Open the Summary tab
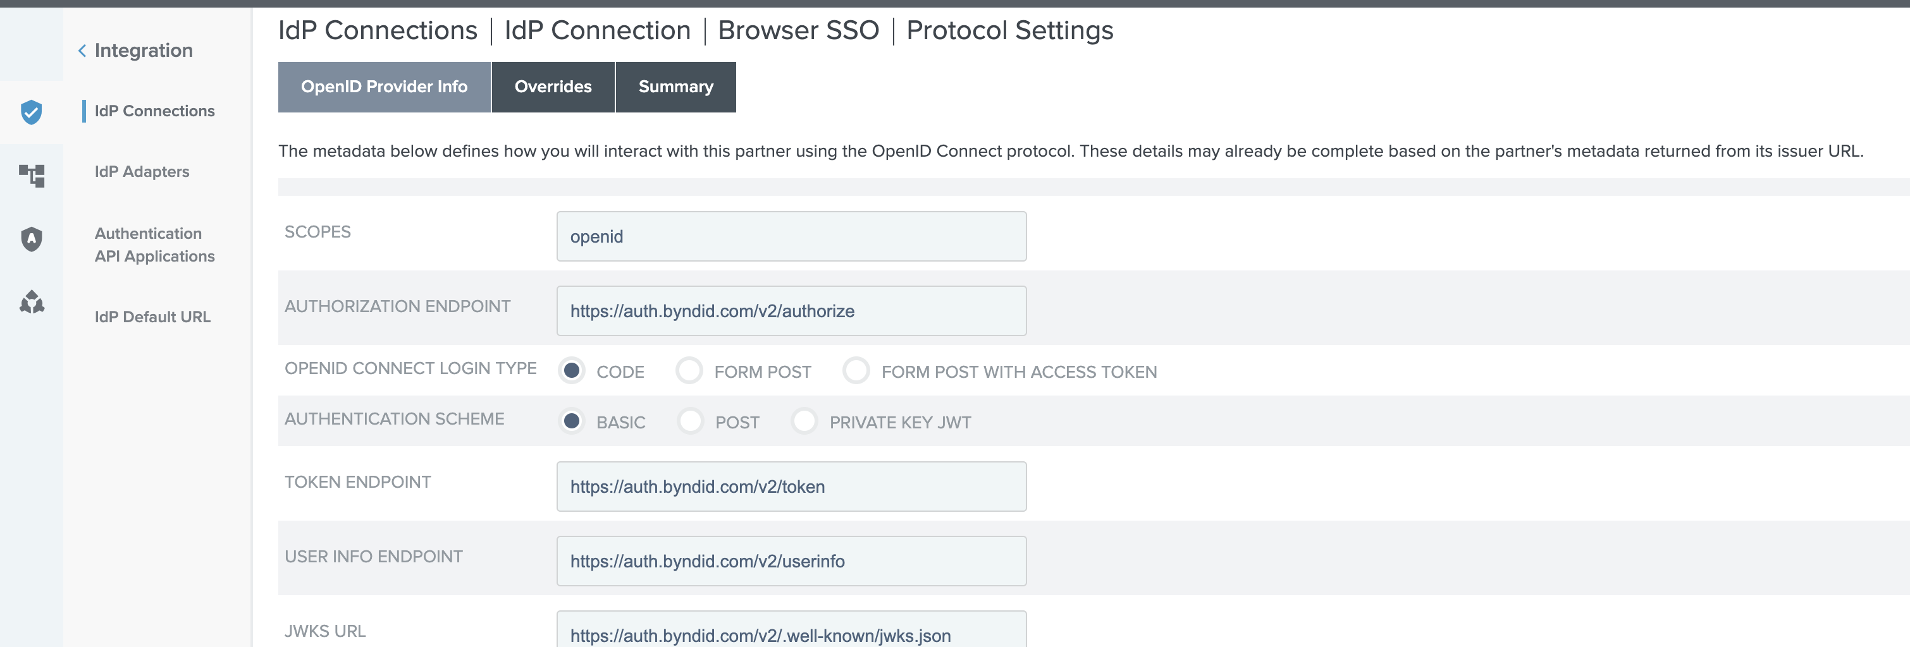Screen dimensions: 1910x647 pyautogui.click(x=675, y=87)
